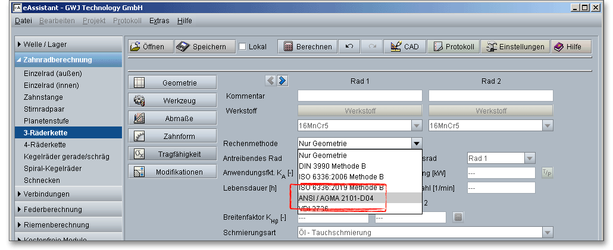
Task: Run calculation with Berechnen button
Action: [307, 47]
